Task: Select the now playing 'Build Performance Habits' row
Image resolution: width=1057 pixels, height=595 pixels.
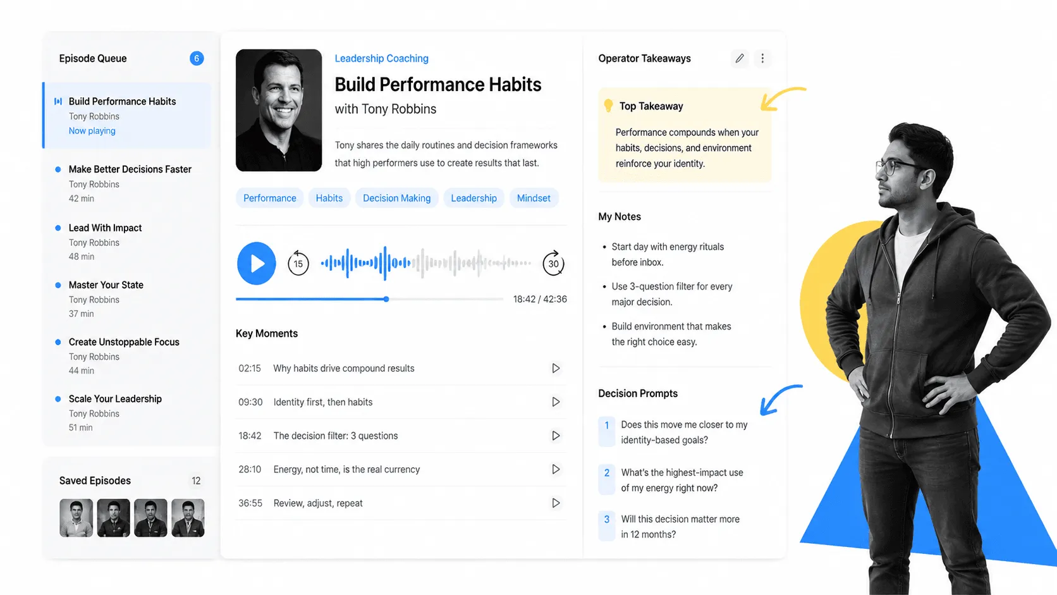Action: tap(127, 115)
